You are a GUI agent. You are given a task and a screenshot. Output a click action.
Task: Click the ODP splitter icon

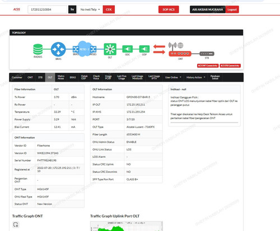click(x=144, y=49)
